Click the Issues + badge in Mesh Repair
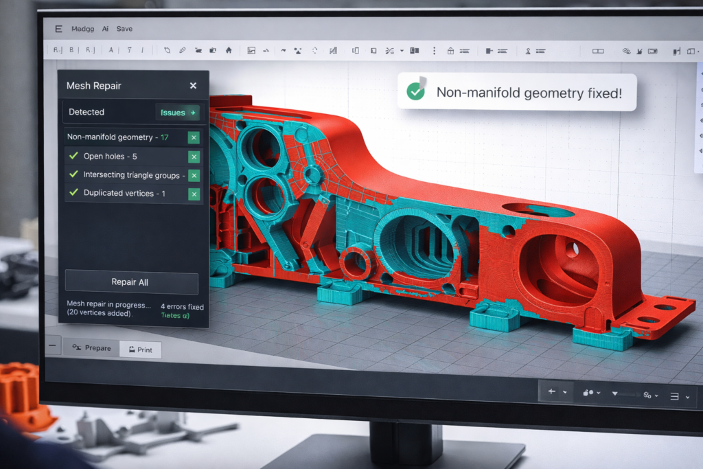703x469 pixels. (177, 112)
